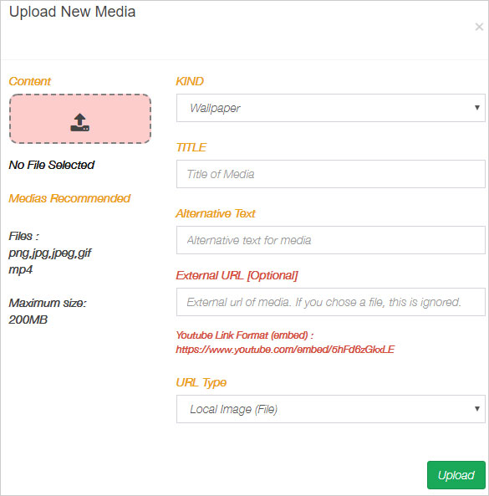
Task: Click the Youtube Link Format (embed) text
Action: [245, 335]
